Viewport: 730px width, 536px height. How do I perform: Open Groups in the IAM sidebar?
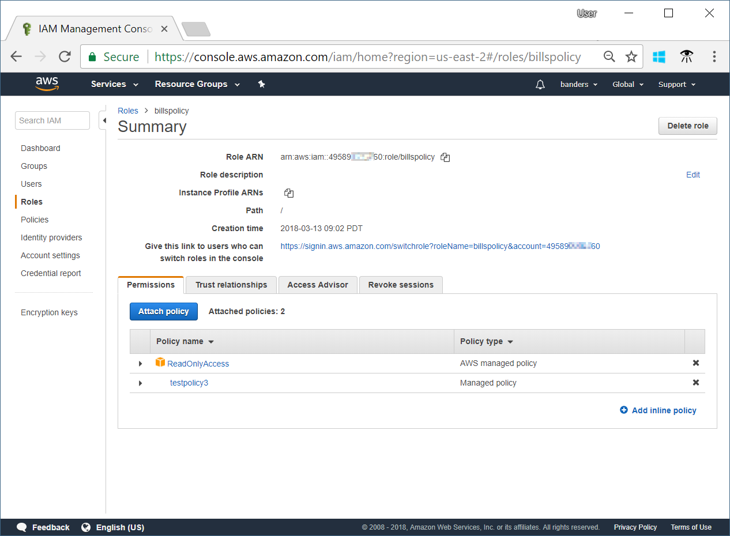[x=34, y=166]
